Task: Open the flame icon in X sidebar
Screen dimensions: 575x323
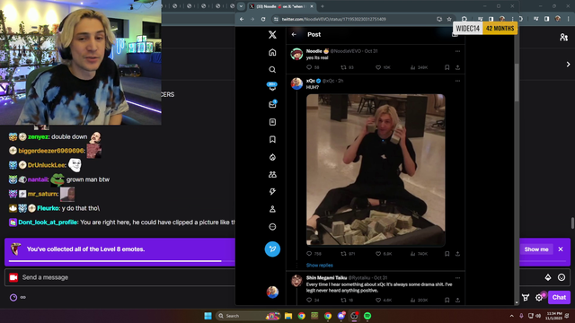Action: (272, 157)
